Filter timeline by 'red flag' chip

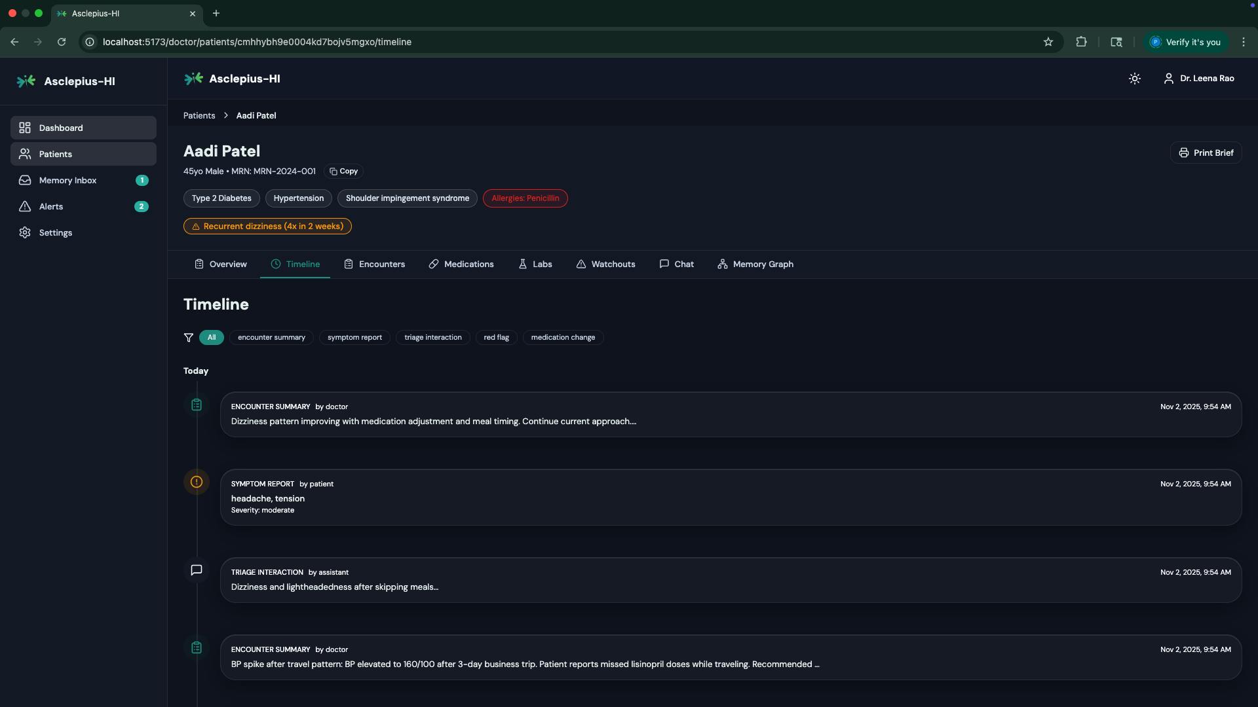click(496, 338)
